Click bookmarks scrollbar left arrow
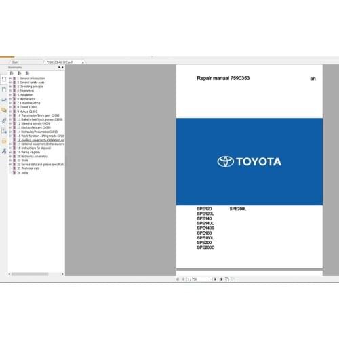The height and width of the screenshot is (339, 339). point(9,274)
